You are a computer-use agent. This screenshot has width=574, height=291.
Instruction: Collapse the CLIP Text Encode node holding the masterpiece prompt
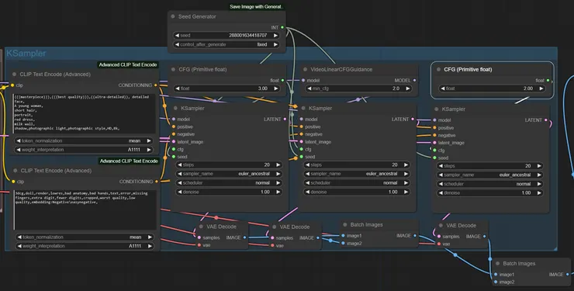(14, 74)
